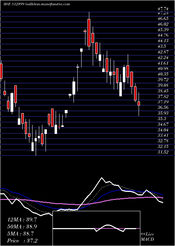Click the <<Live MACD label
The width and height of the screenshot is (175, 246).
click(x=147, y=237)
